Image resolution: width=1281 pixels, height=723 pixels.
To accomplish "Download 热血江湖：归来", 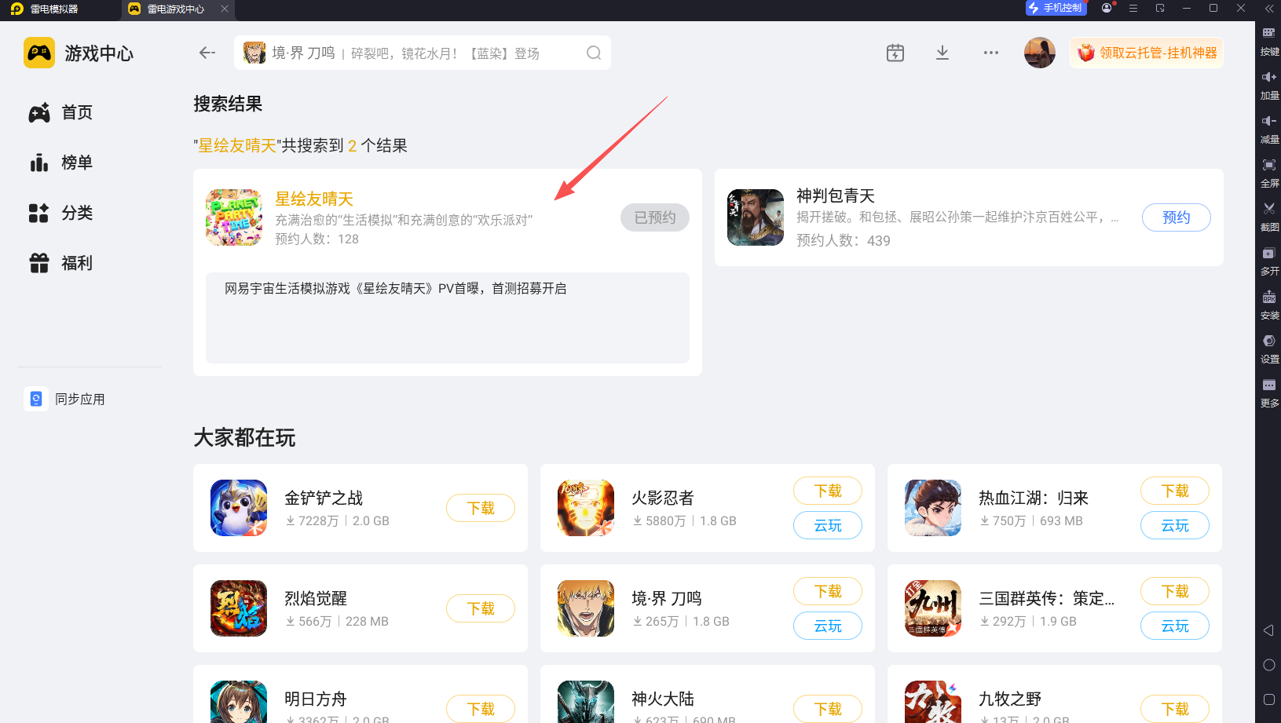I will 1175,491.
